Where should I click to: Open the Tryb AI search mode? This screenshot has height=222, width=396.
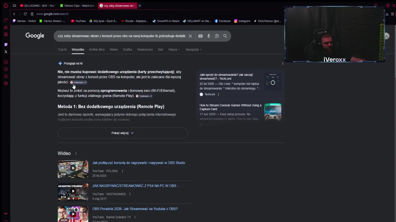tap(62, 50)
